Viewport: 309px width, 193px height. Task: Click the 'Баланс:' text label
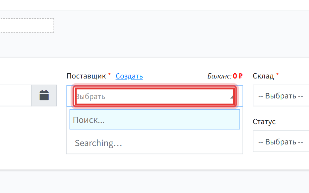[x=219, y=76]
